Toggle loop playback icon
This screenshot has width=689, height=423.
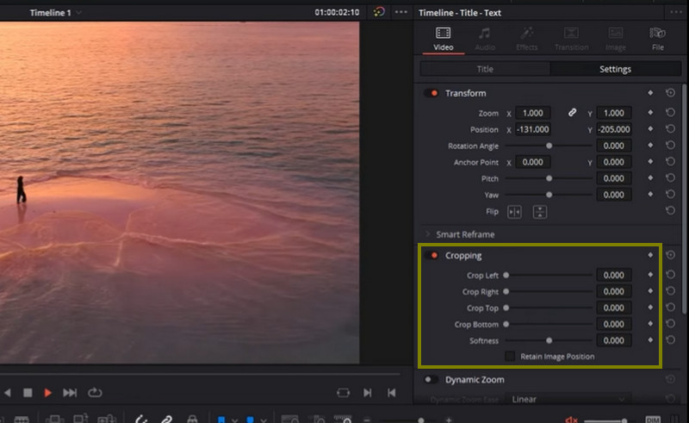pos(95,392)
